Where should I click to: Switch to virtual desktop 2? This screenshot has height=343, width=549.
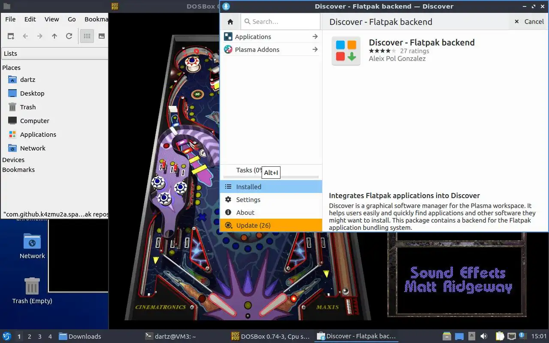[x=30, y=337]
